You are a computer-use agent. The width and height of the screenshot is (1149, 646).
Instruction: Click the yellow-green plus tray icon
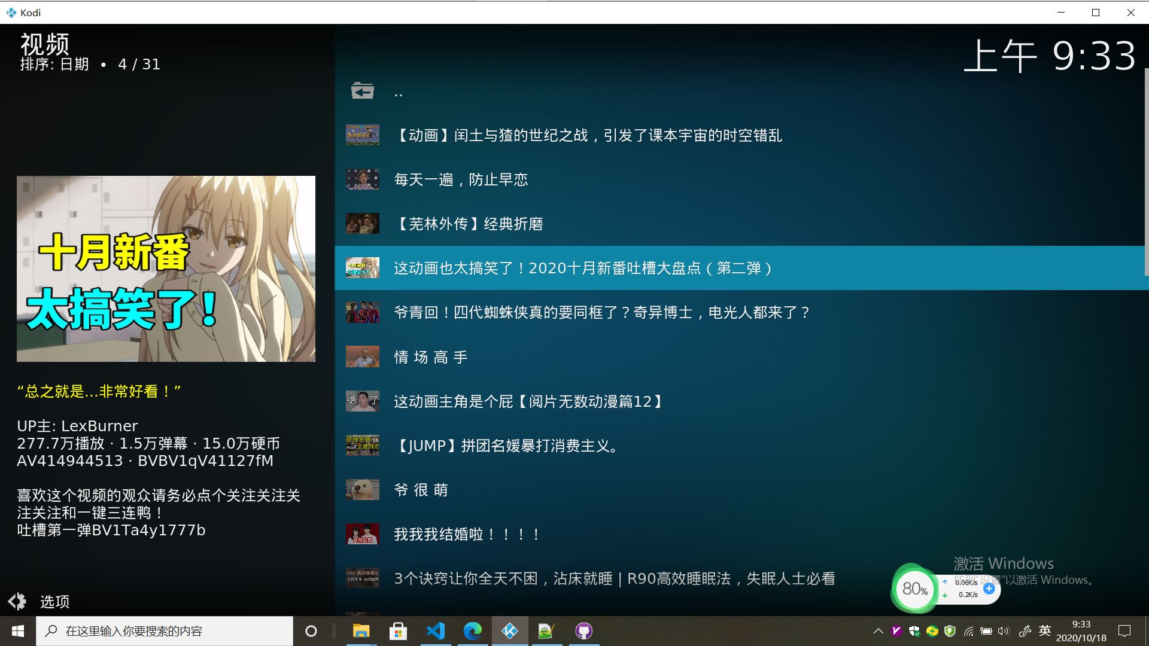(x=932, y=631)
